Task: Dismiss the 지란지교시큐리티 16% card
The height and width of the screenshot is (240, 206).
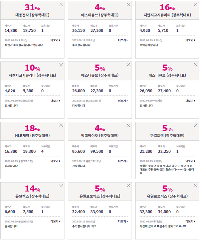Action: [196, 4]
